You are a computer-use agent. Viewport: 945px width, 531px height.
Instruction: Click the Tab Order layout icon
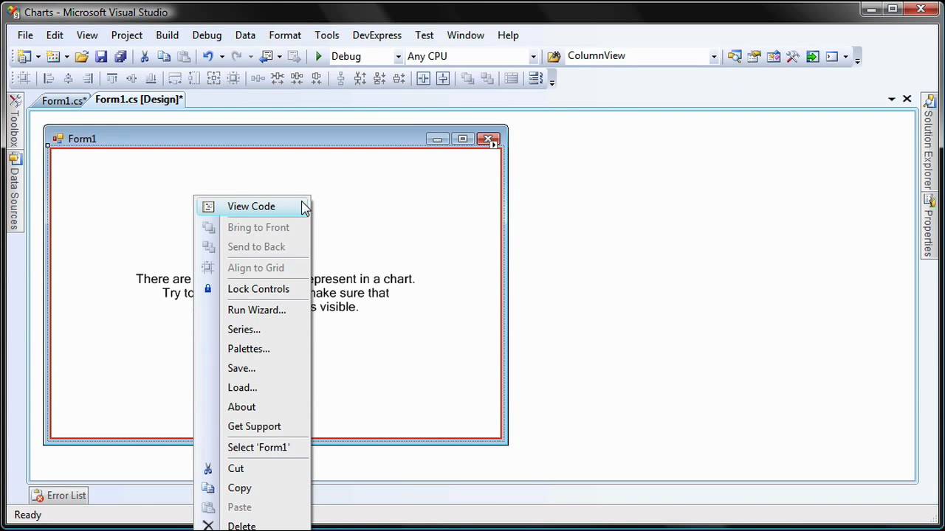coord(536,78)
